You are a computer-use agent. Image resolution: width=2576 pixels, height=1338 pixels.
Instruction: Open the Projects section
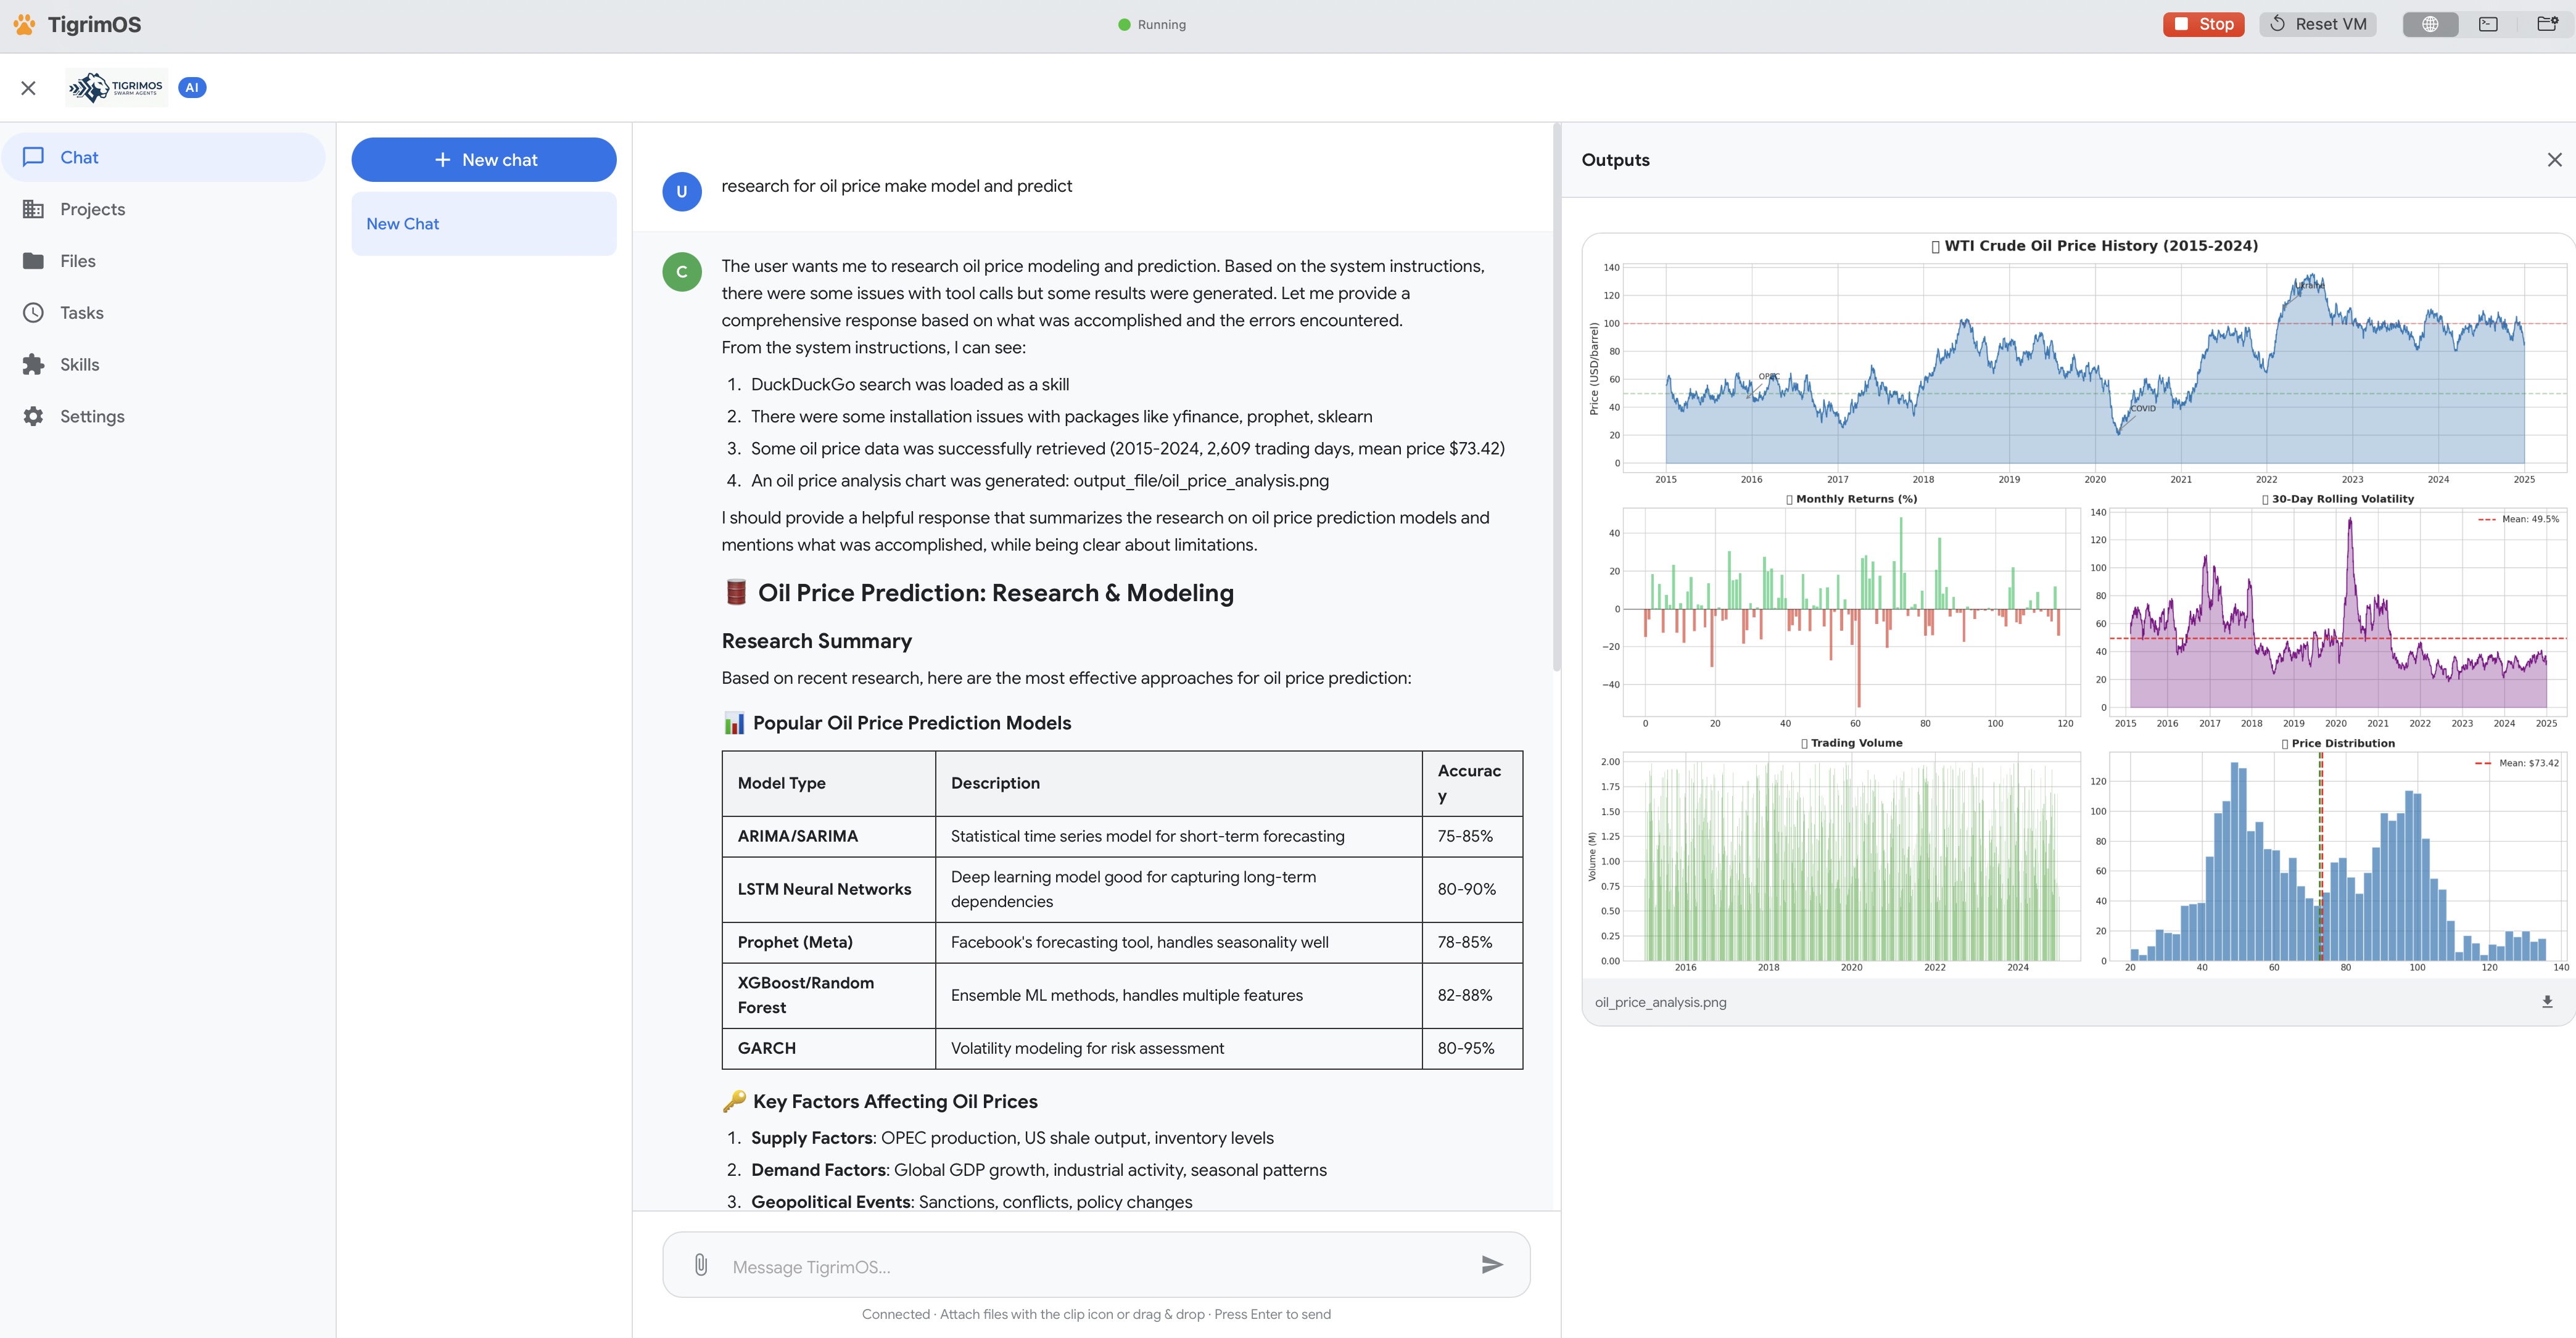[92, 208]
